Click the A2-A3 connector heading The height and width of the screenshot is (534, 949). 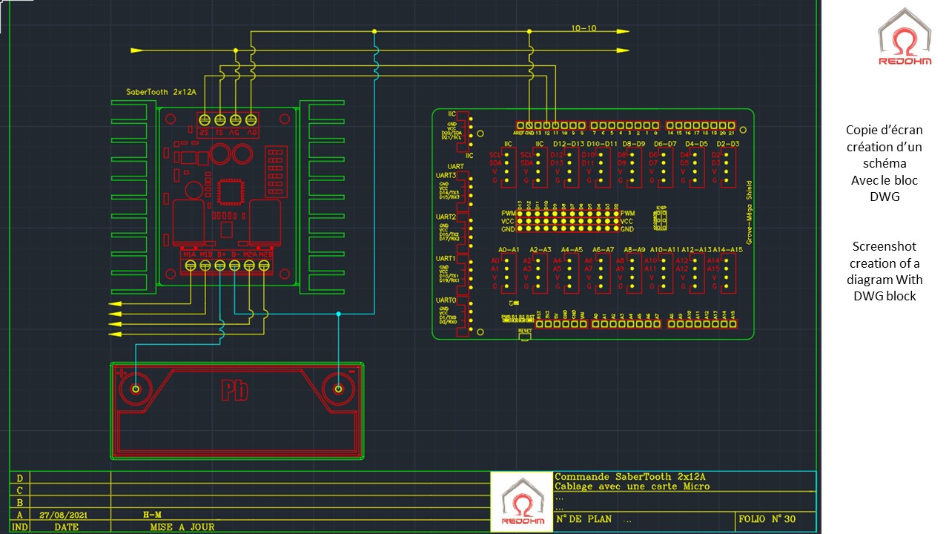[x=540, y=250]
